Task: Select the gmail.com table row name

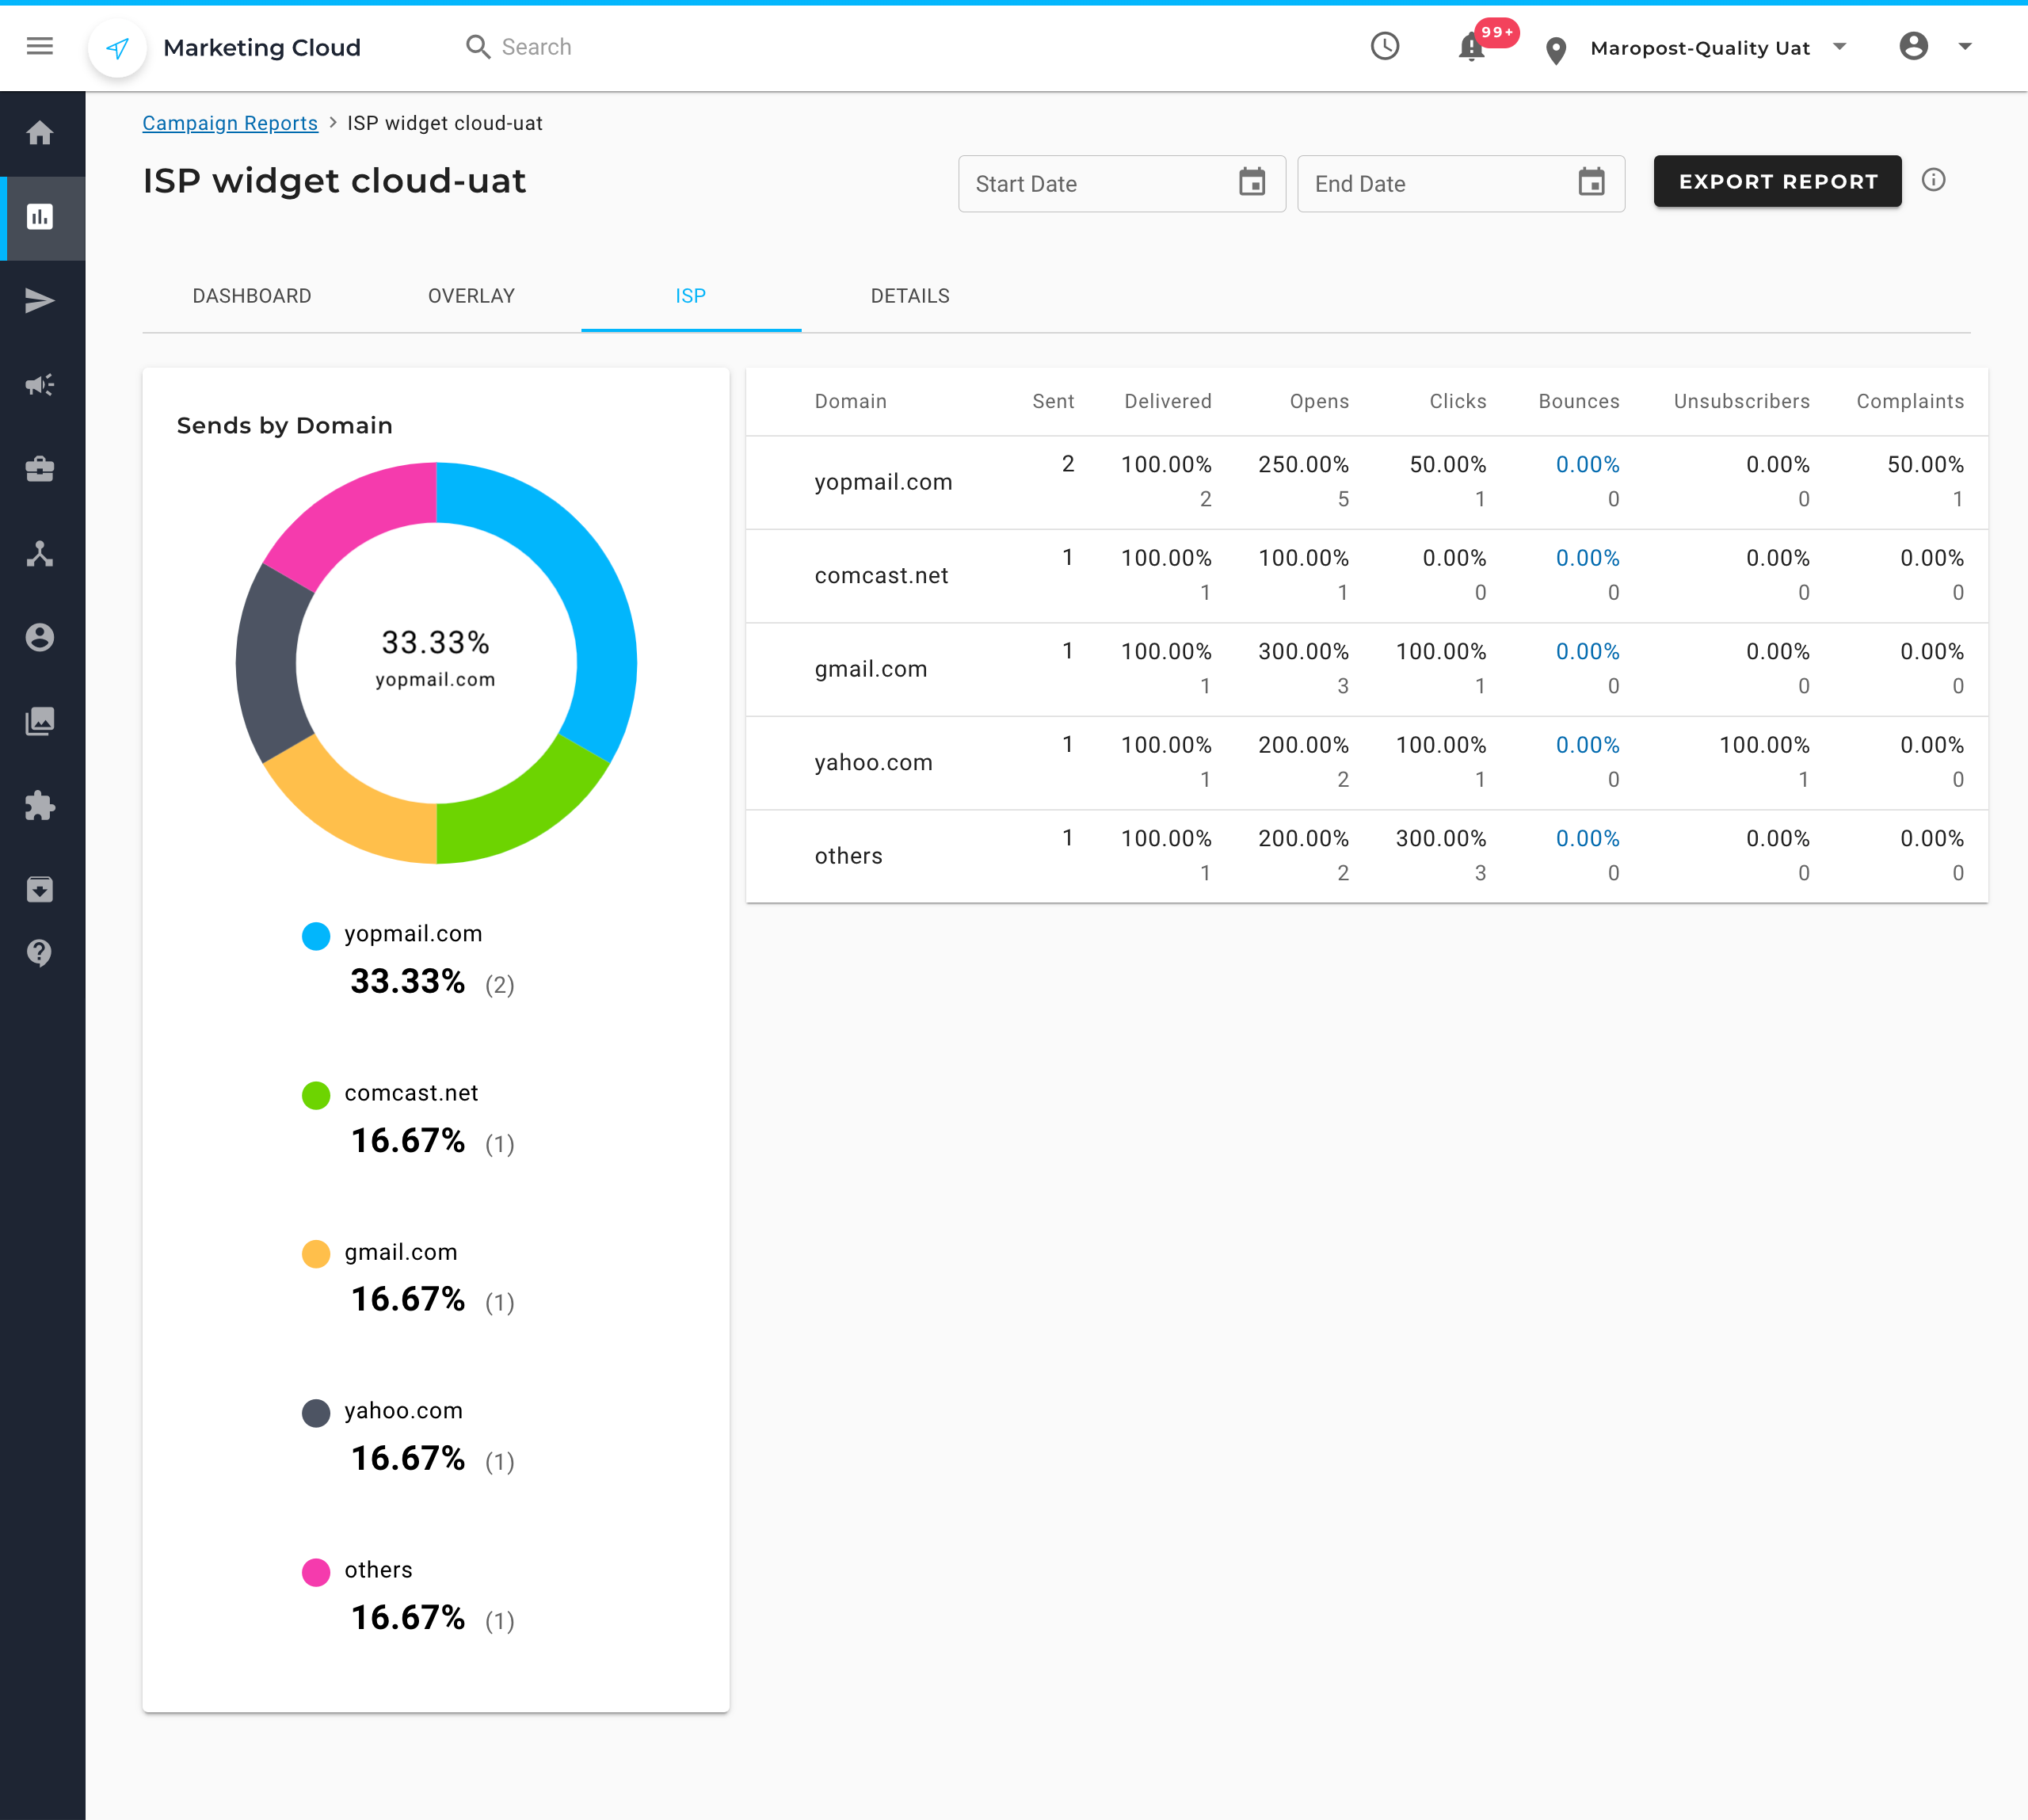Action: (870, 669)
